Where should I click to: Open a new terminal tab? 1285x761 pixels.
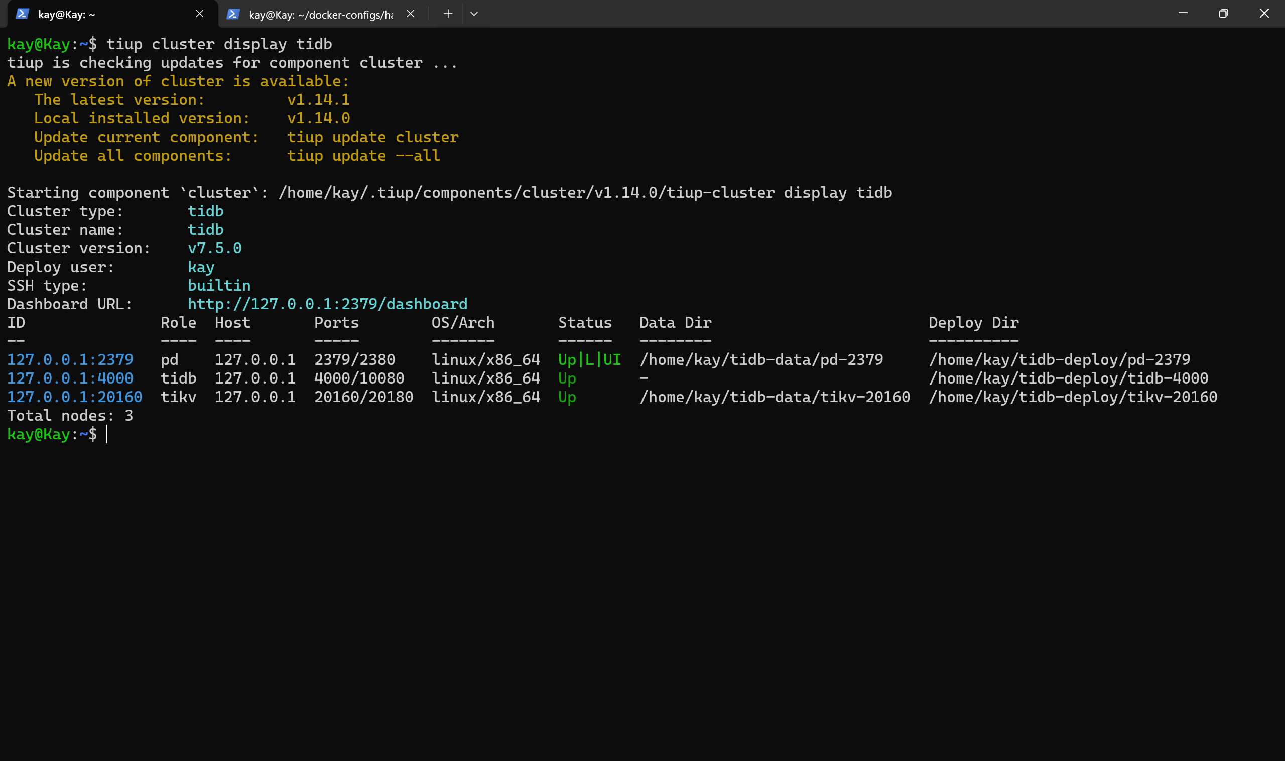[448, 14]
